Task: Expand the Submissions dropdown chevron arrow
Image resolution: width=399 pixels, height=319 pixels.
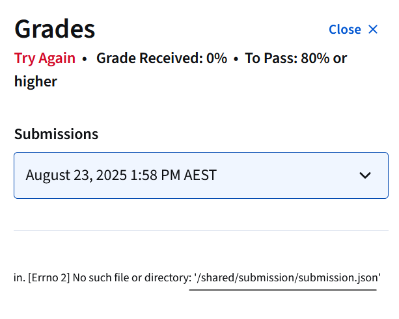Action: (365, 175)
